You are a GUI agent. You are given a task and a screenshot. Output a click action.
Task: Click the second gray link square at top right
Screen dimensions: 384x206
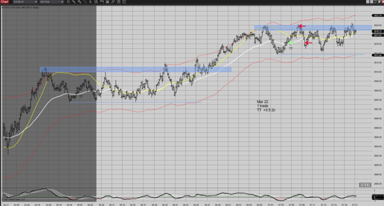(x=371, y=2)
